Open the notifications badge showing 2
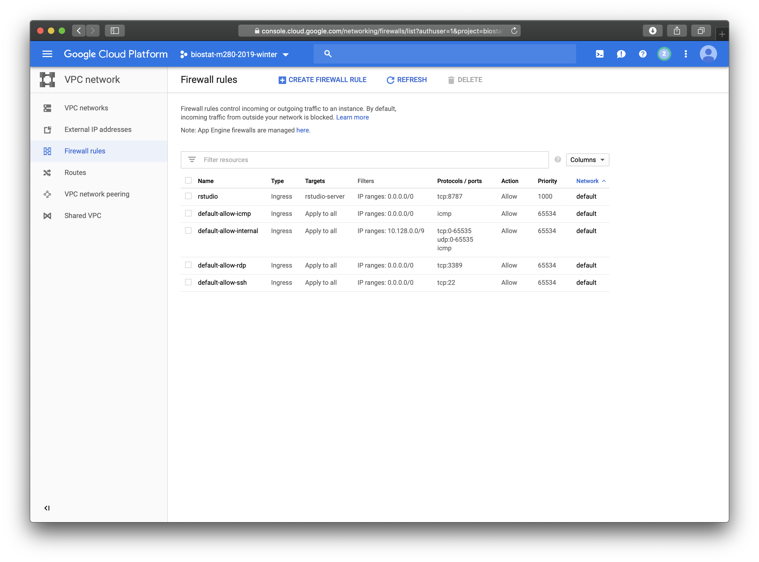 664,54
